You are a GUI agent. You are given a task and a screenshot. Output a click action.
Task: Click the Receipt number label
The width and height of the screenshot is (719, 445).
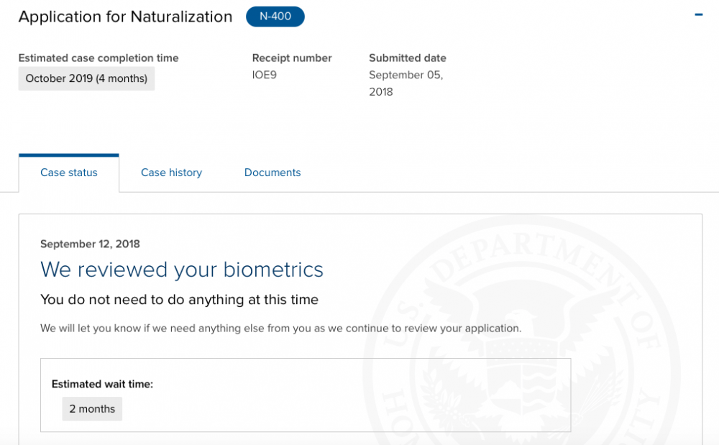tap(292, 58)
